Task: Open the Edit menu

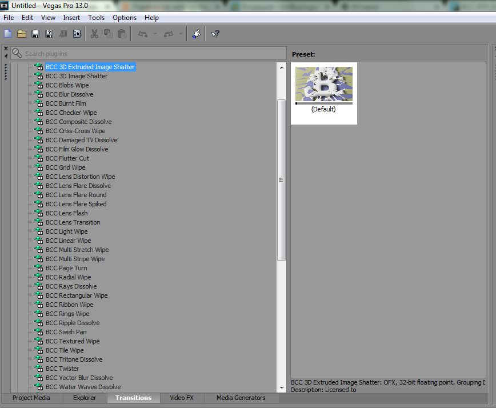Action: pos(27,18)
